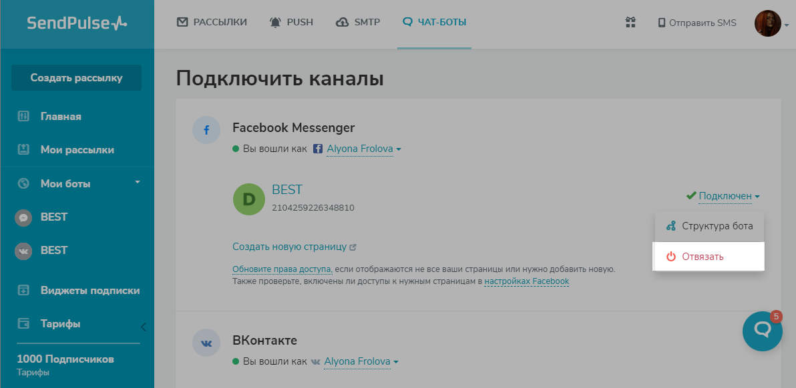Open the PUSH tab

click(x=291, y=22)
